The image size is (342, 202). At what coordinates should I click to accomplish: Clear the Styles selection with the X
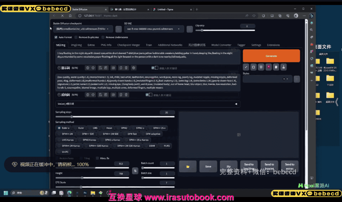[284, 79]
